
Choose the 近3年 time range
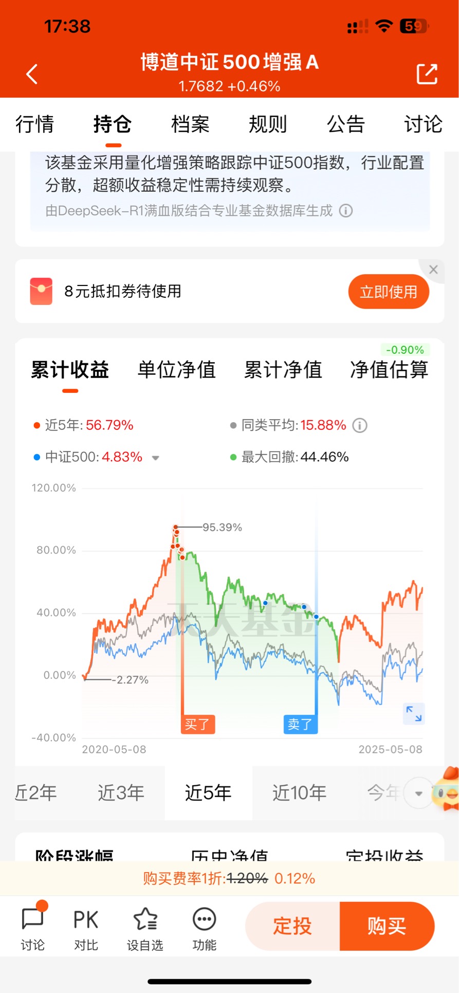121,793
